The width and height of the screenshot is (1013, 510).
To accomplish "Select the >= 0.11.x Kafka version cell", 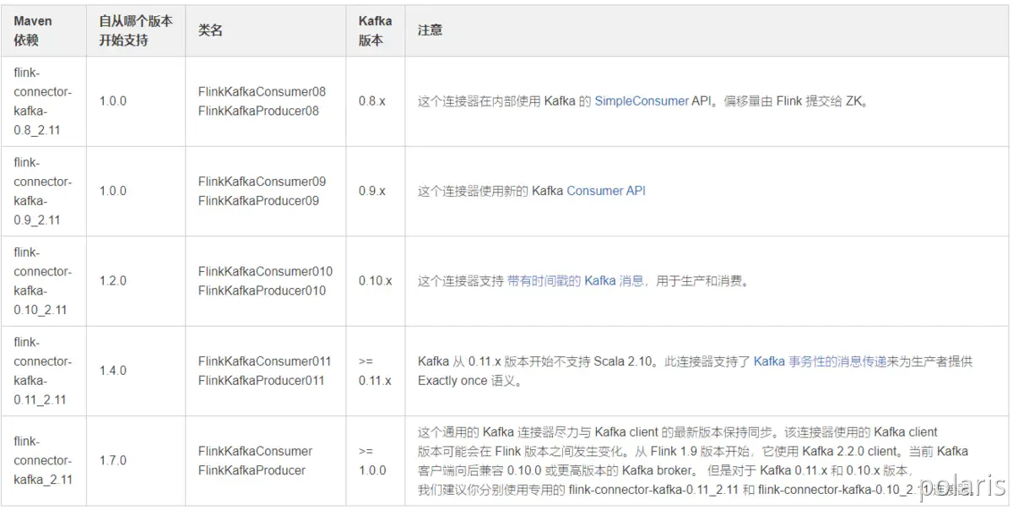I will point(375,371).
